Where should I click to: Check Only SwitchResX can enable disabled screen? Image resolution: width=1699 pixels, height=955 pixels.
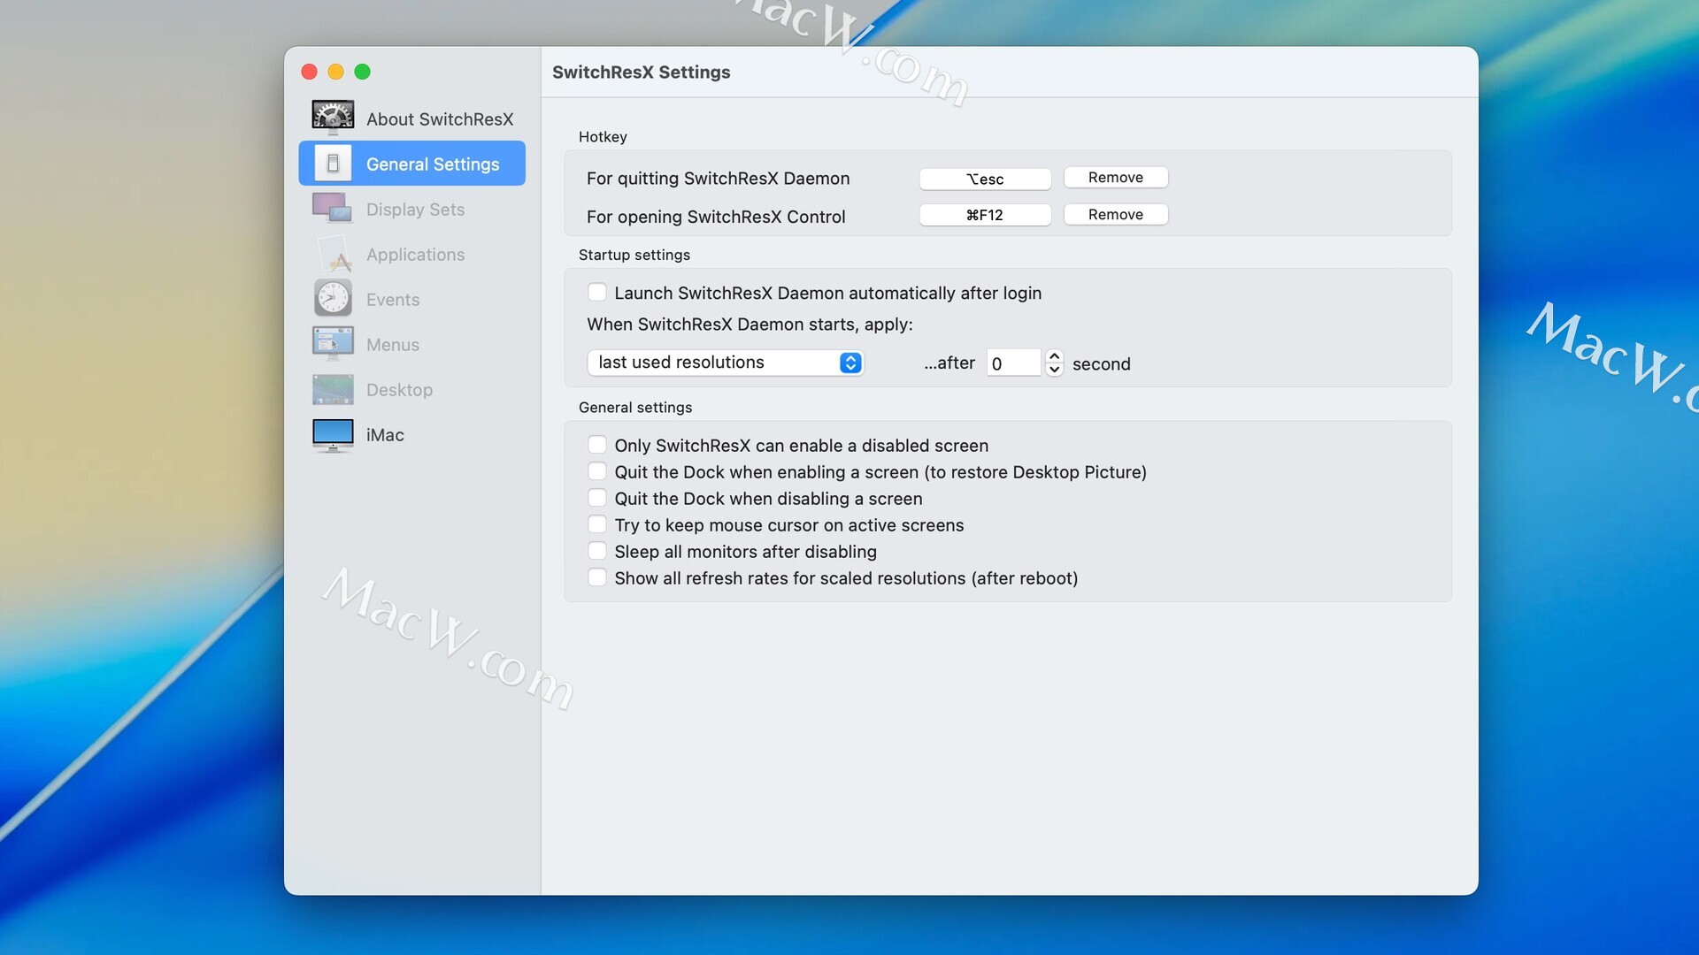[597, 445]
